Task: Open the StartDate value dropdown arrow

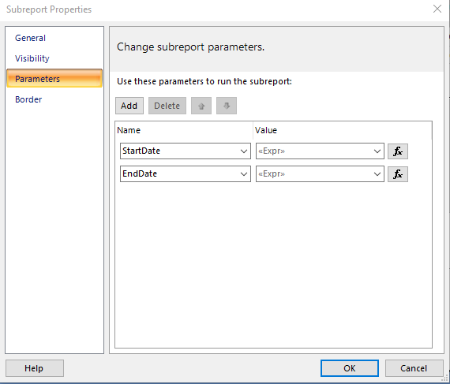Action: point(377,151)
